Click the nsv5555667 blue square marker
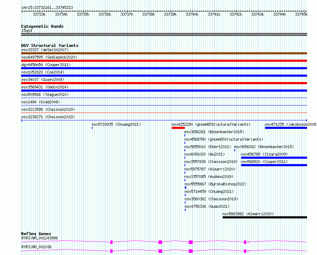 tap(186, 188)
